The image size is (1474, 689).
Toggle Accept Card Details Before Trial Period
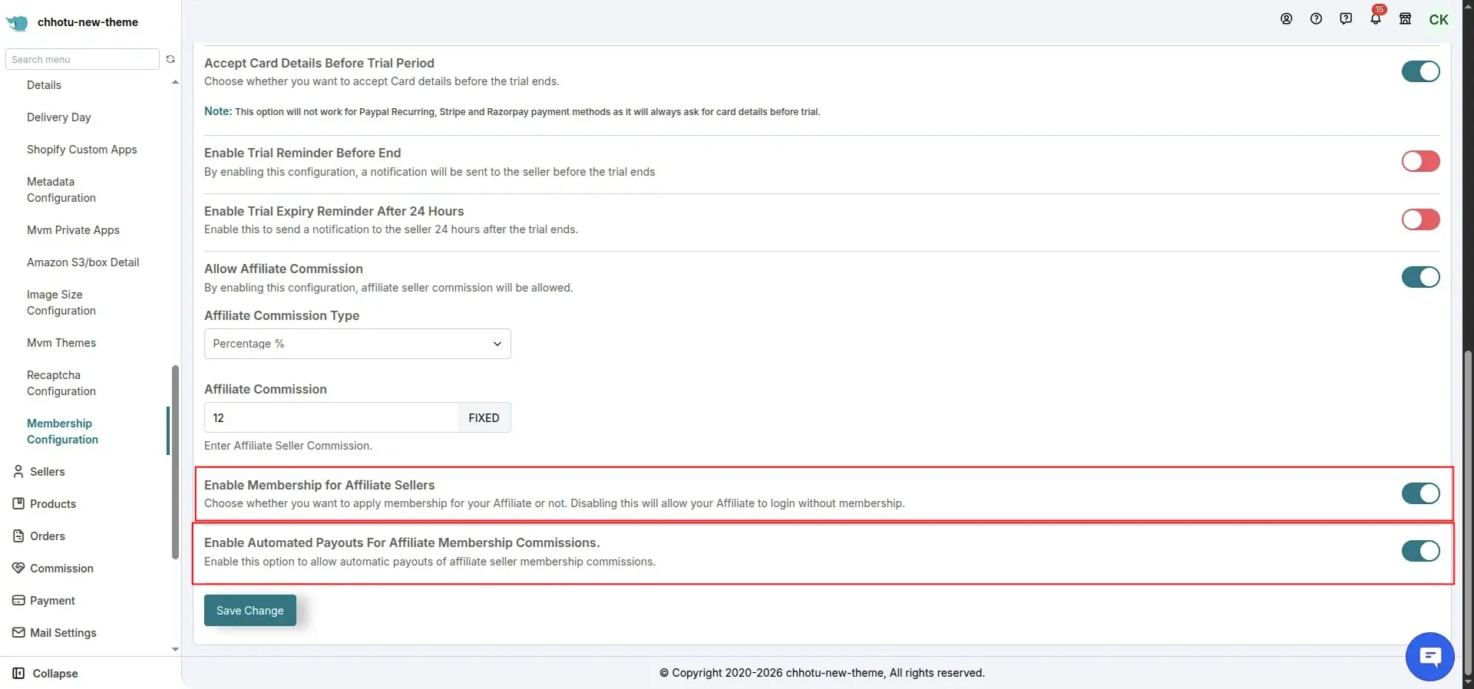1420,71
